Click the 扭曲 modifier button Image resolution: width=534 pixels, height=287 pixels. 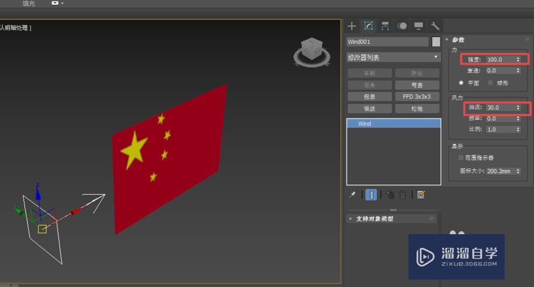pos(370,97)
